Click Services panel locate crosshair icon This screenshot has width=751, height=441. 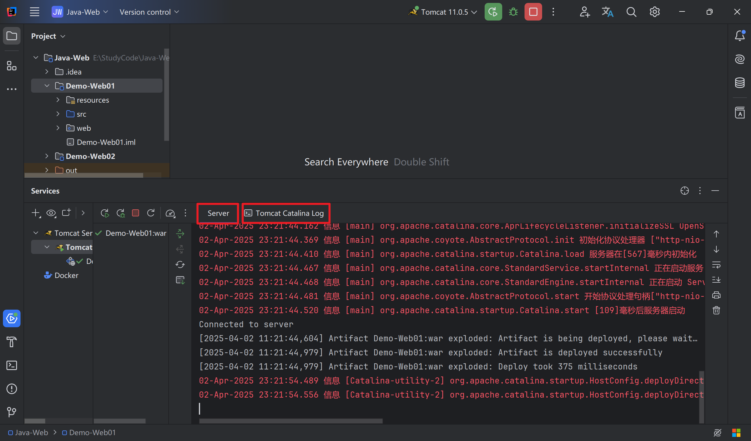pos(684,190)
